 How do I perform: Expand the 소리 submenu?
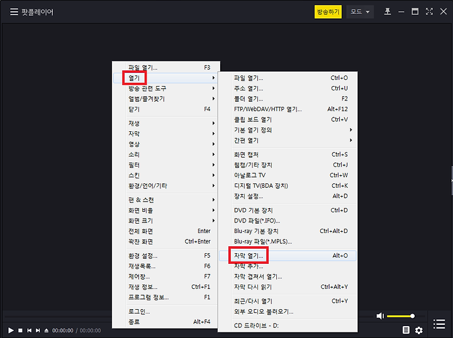[x=166, y=155]
